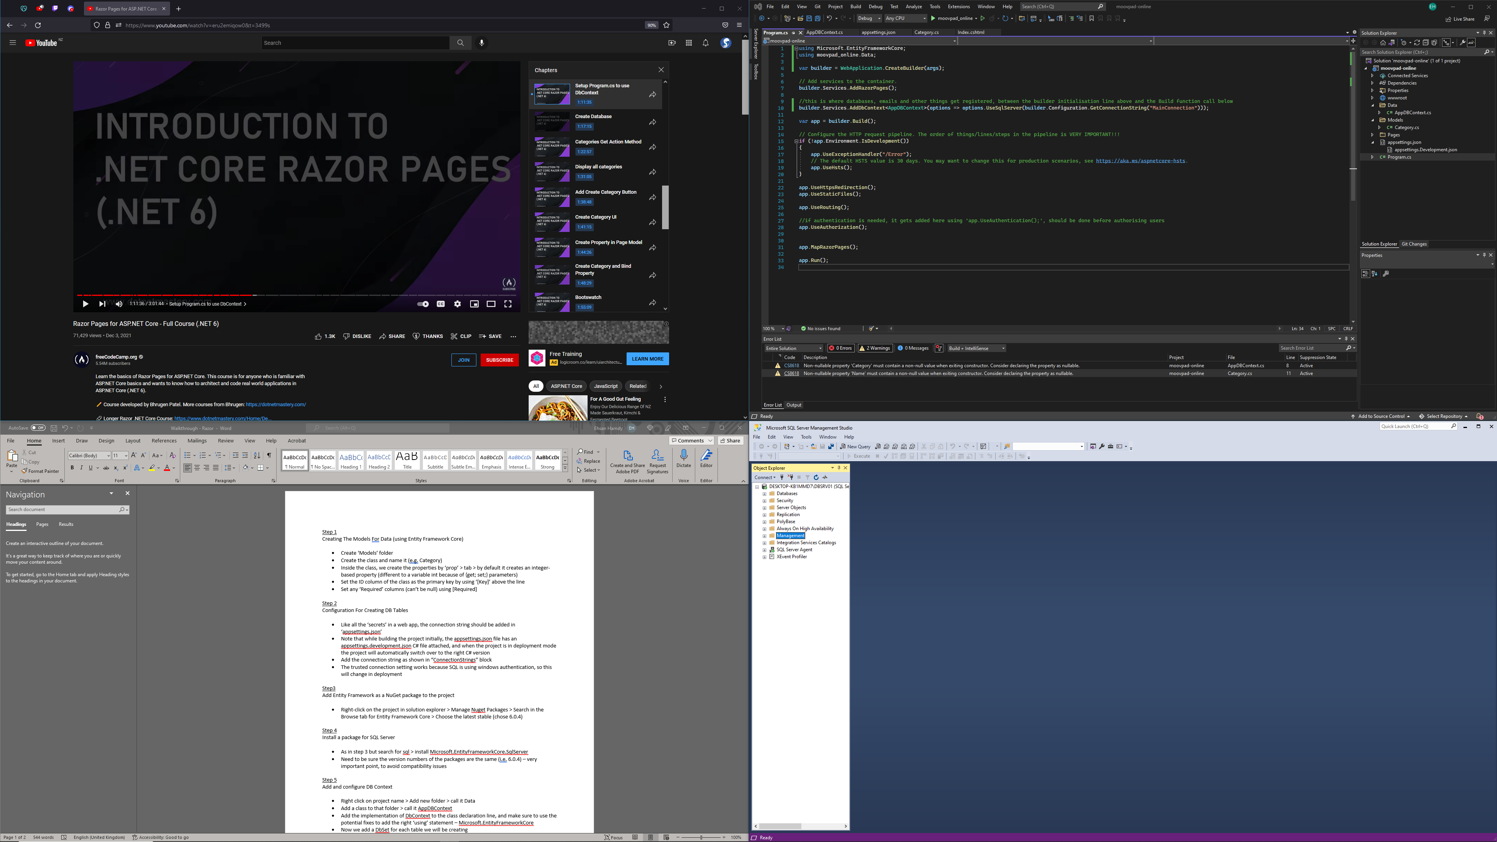The height and width of the screenshot is (842, 1497).
Task: Open YouTube notifications bell
Action: click(705, 42)
